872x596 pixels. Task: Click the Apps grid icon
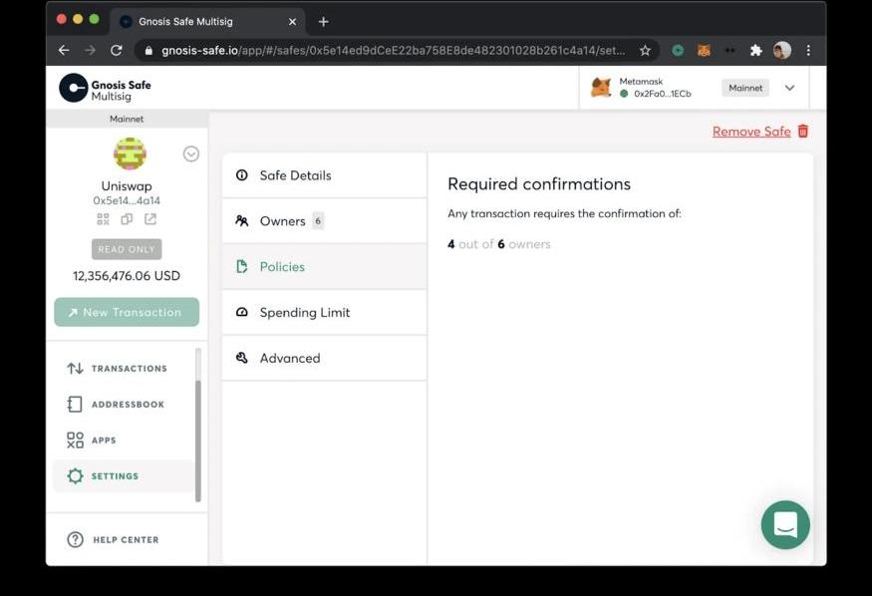(x=75, y=441)
